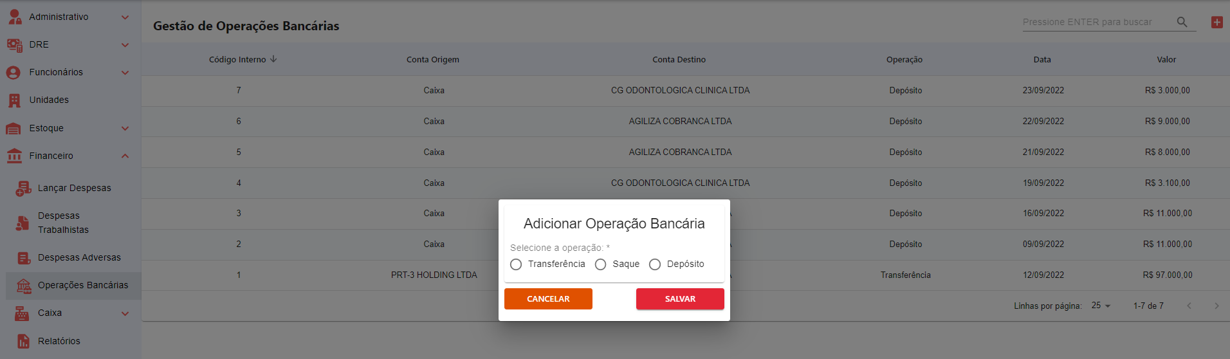
Task: Click the red add operation plus icon
Action: click(x=1216, y=23)
